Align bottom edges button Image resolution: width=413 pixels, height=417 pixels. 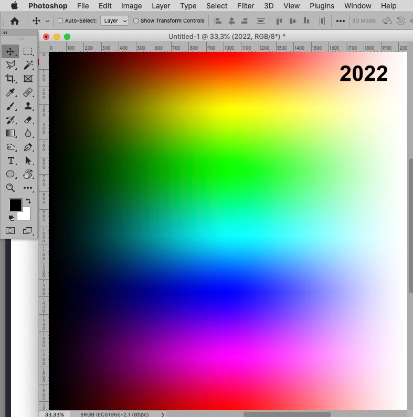pyautogui.click(x=306, y=21)
